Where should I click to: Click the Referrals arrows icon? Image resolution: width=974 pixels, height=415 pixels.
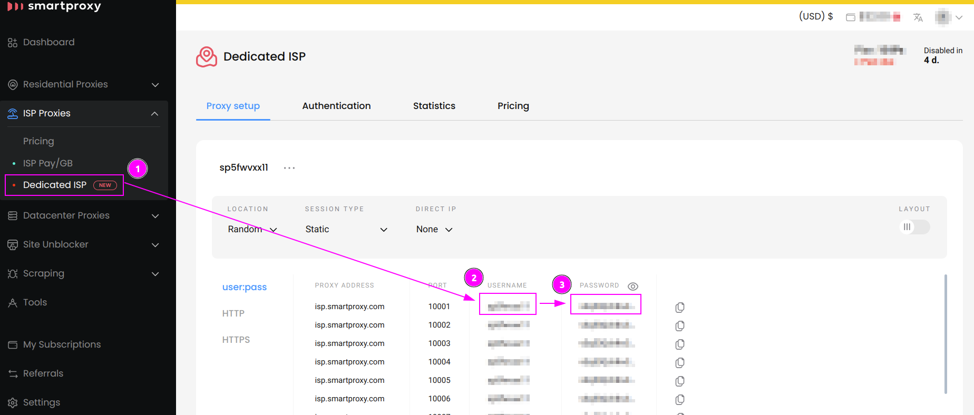coord(13,374)
